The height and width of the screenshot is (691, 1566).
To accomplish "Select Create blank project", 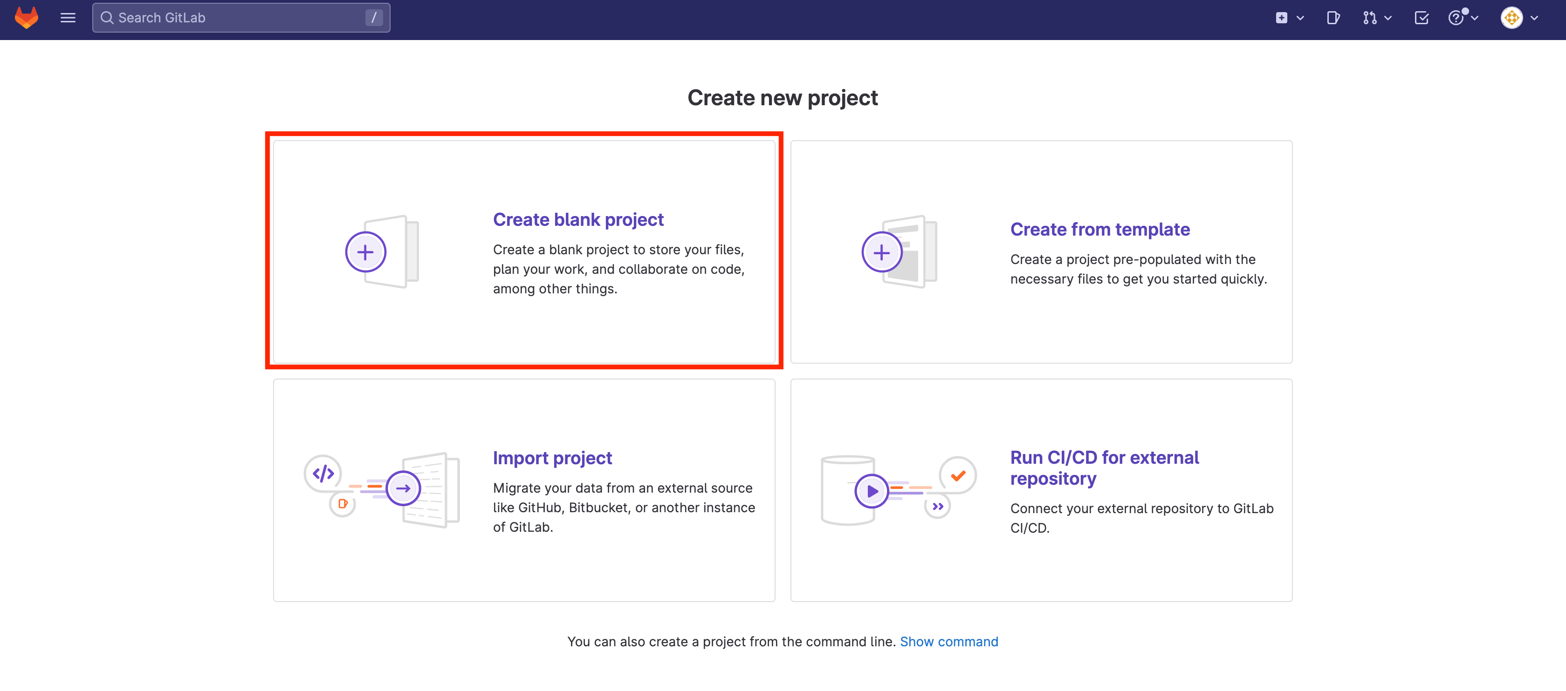I will [x=578, y=219].
